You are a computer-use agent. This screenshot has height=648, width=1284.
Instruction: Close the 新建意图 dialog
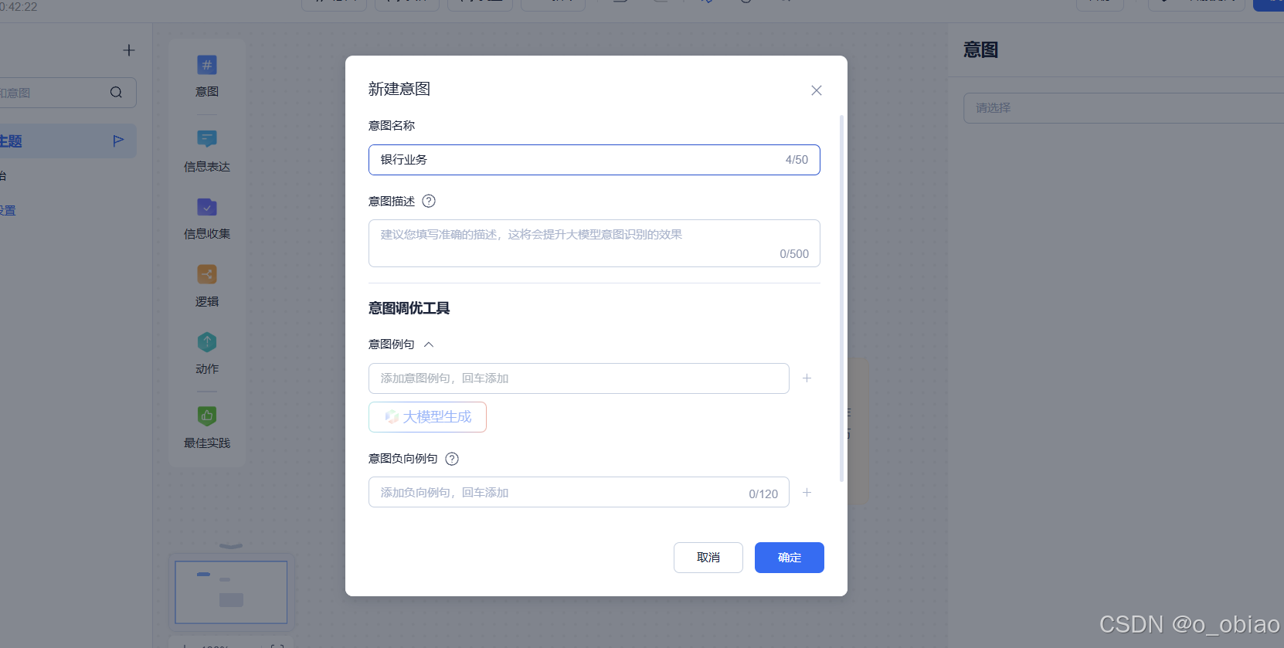pyautogui.click(x=816, y=90)
